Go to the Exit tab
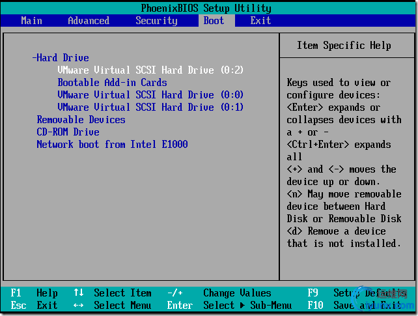This screenshot has height=316, width=418. pos(260,21)
